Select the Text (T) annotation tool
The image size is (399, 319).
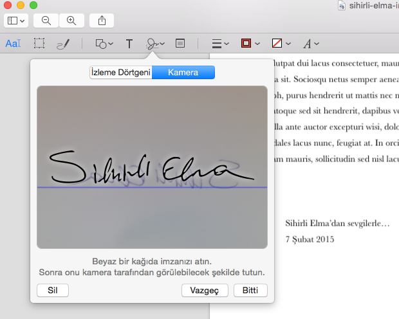[129, 44]
